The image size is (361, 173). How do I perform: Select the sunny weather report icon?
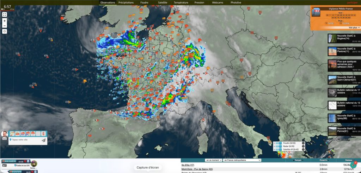(x=12, y=134)
